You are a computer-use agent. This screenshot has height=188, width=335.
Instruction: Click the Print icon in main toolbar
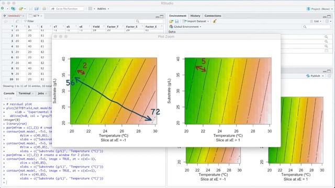click(x=44, y=9)
